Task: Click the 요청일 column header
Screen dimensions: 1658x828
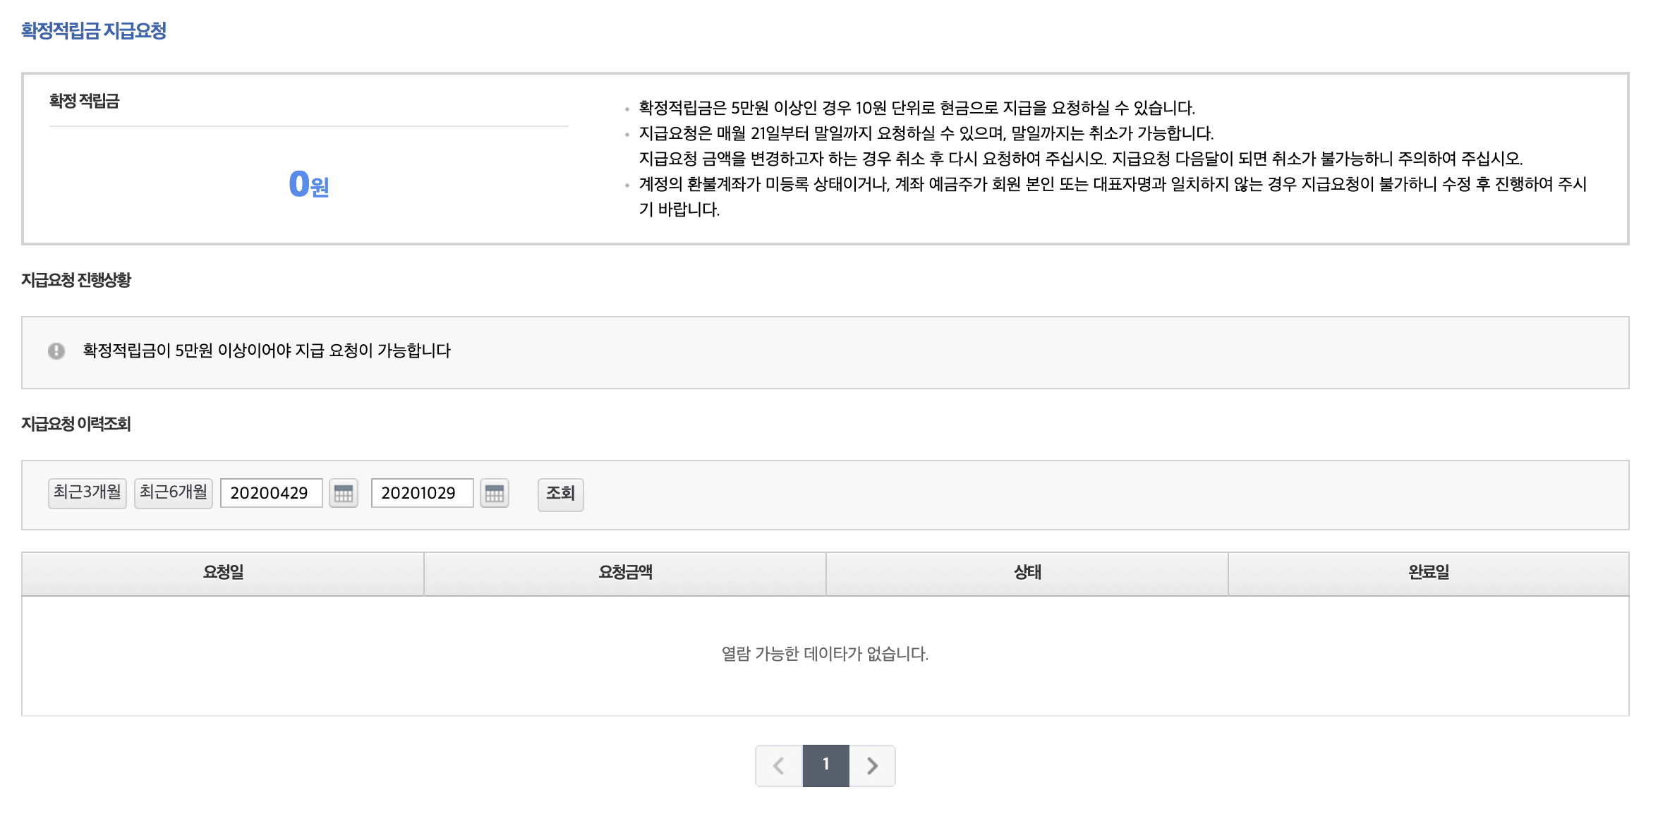Action: (x=223, y=573)
